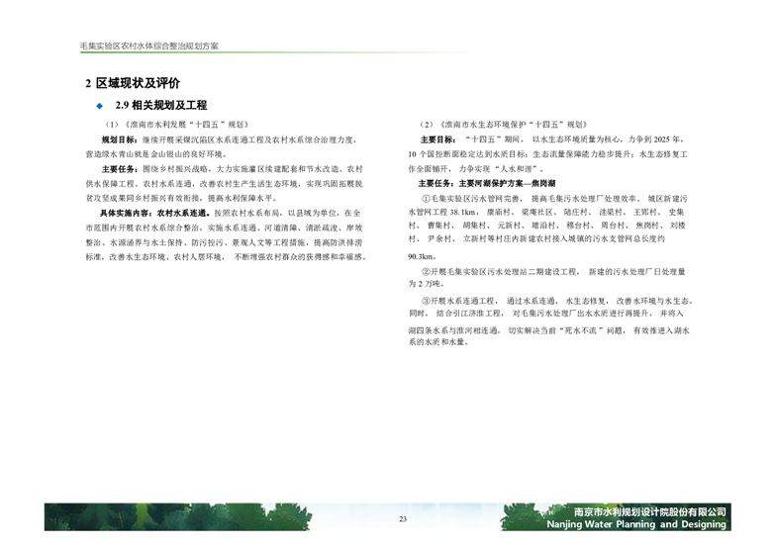Click the page header text 毛集实验区农村水体综合整治规划方案
775x547 pixels.
pos(149,46)
